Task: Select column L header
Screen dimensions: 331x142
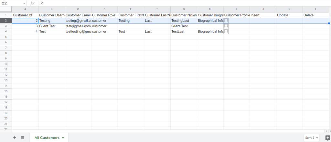Action: (316, 9)
